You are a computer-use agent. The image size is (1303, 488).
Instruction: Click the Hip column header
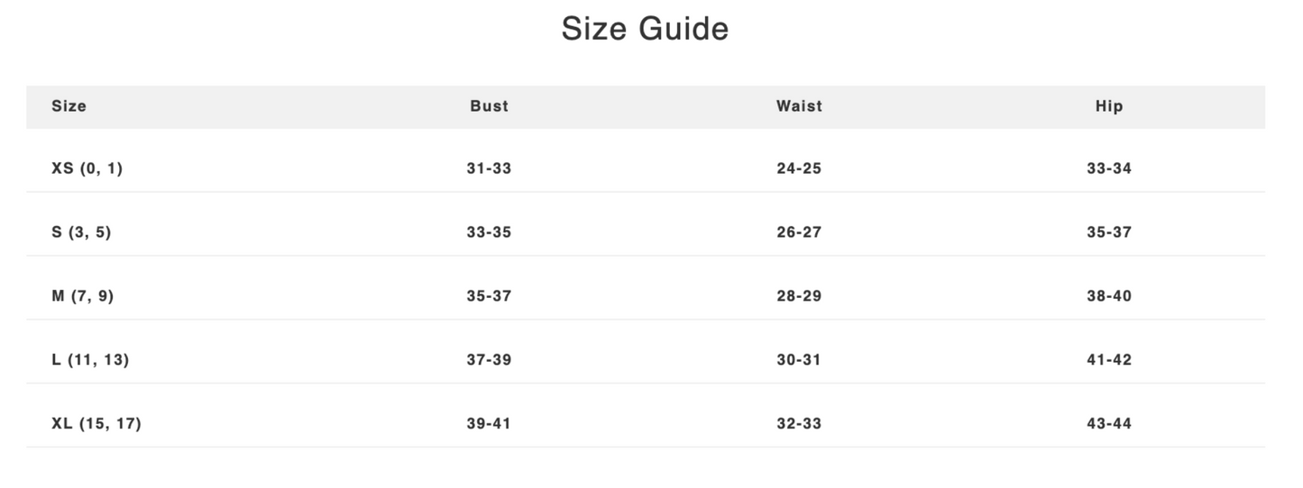(x=1109, y=106)
